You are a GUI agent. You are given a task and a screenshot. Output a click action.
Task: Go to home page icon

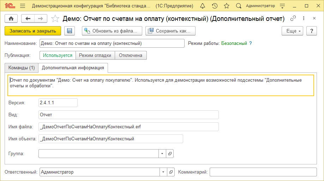(11, 19)
